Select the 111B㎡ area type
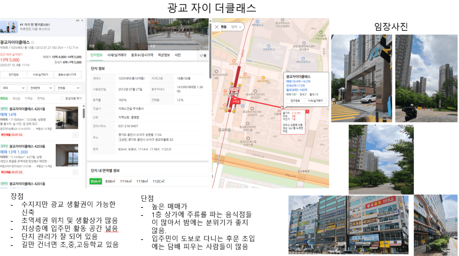Screen dimensions: 459x256 point(143,181)
